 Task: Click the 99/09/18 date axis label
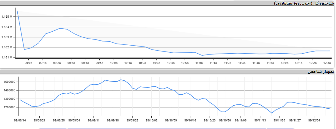(113, 120)
